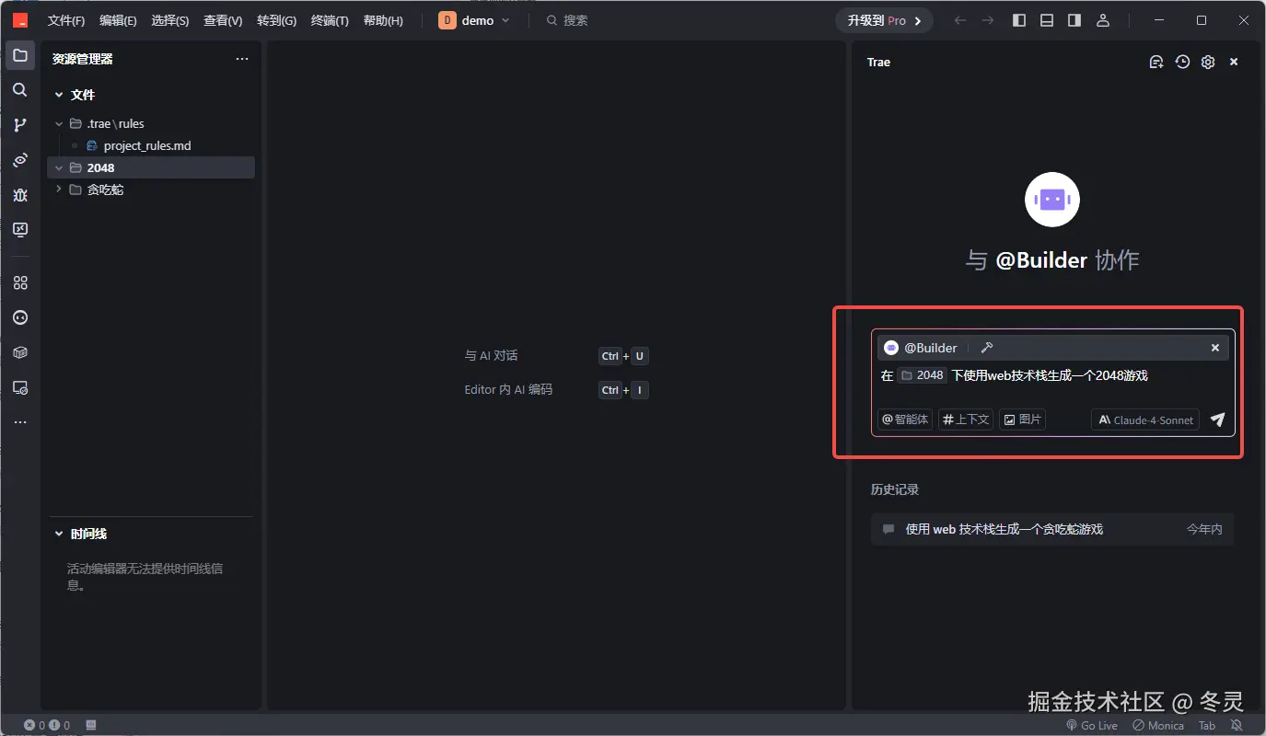This screenshot has width=1266, height=736.
Task: Open the 帮助(H) menu
Action: tap(383, 20)
